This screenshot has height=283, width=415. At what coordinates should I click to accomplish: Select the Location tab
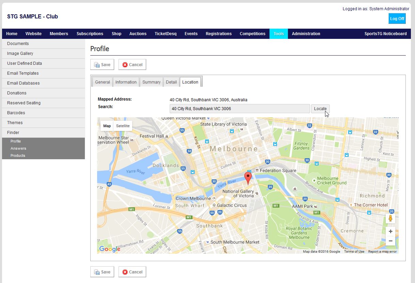pyautogui.click(x=190, y=82)
